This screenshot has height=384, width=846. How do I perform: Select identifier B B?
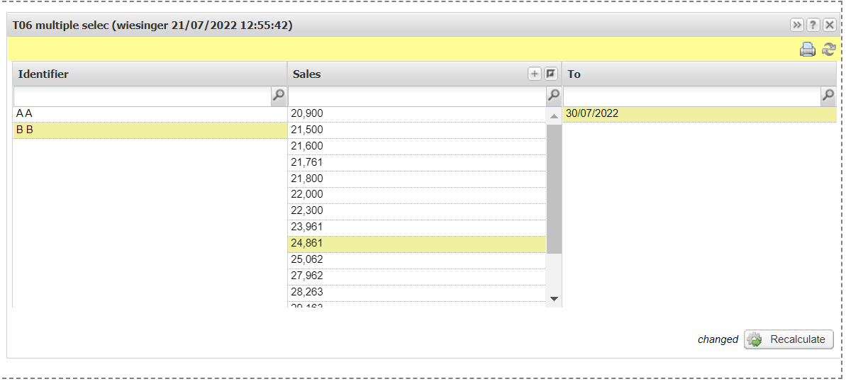point(150,130)
